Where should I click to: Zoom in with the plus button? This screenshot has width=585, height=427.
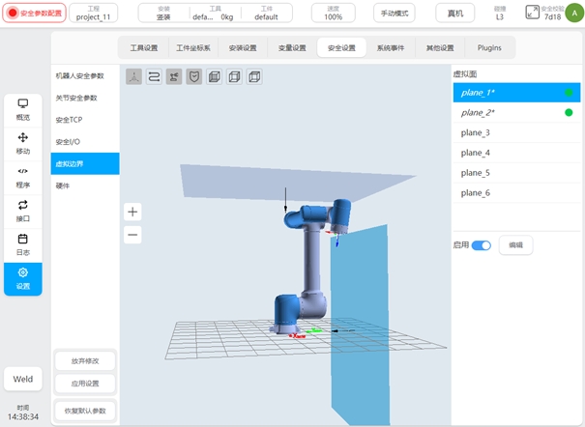(x=133, y=212)
